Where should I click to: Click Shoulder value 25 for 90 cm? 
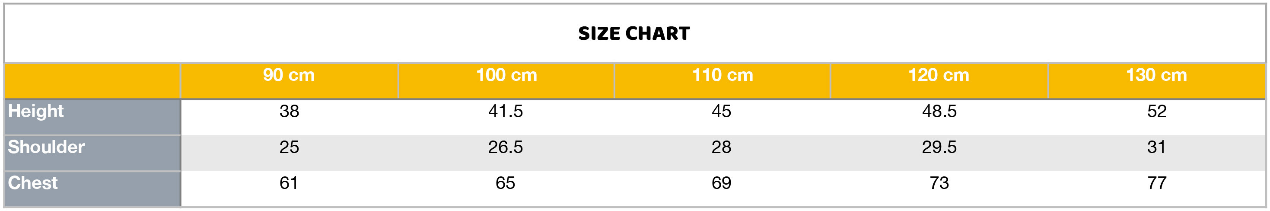[x=289, y=147]
